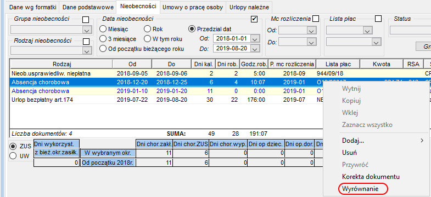Tick the Lista płac filter checkbox
Screen dimensions: 431x197
click(x=378, y=19)
